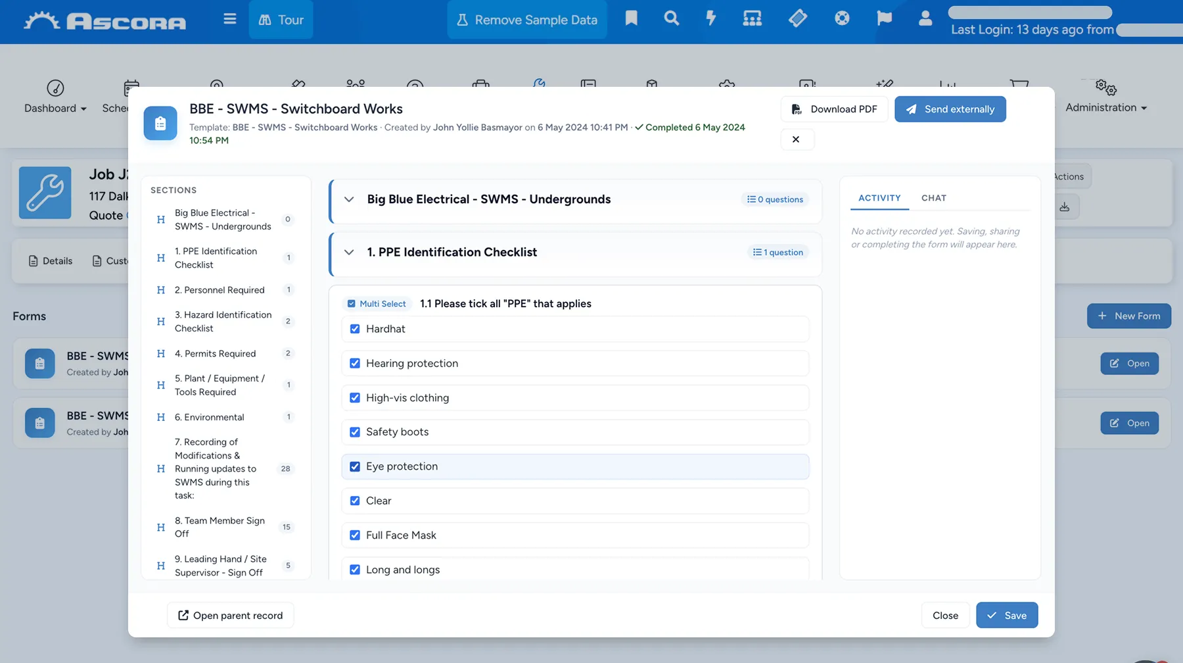
Task: Untick the Full Face Mask option
Action: pyautogui.click(x=355, y=535)
